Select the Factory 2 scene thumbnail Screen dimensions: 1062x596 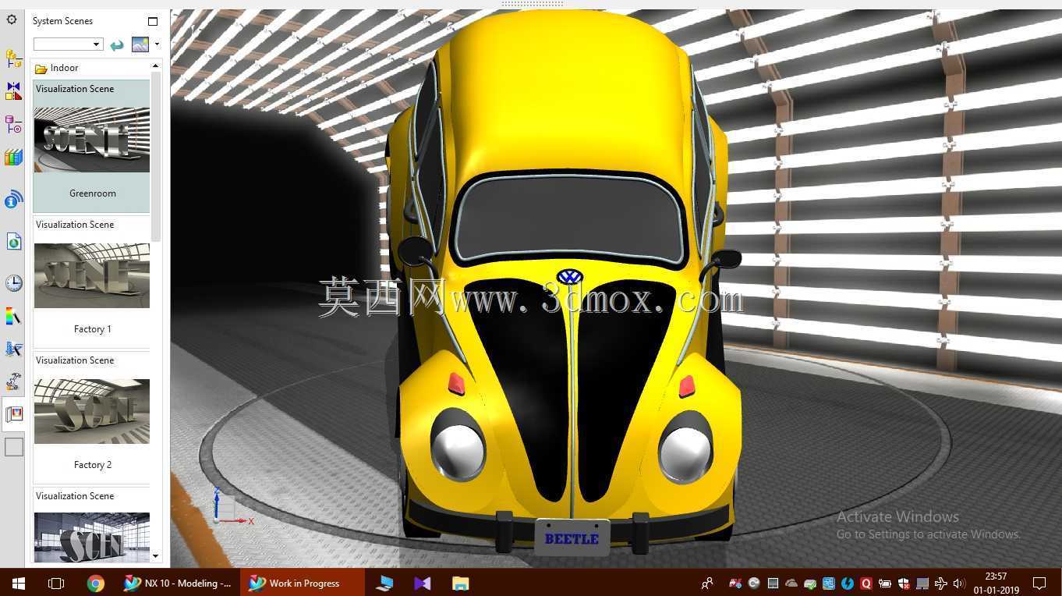pos(92,410)
